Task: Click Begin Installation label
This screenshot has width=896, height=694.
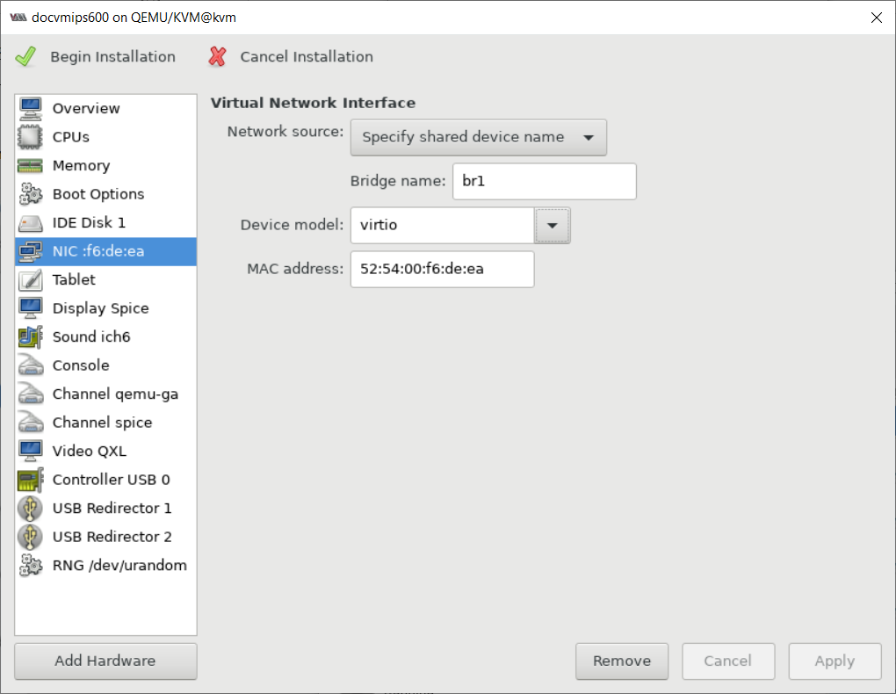Action: [x=112, y=56]
